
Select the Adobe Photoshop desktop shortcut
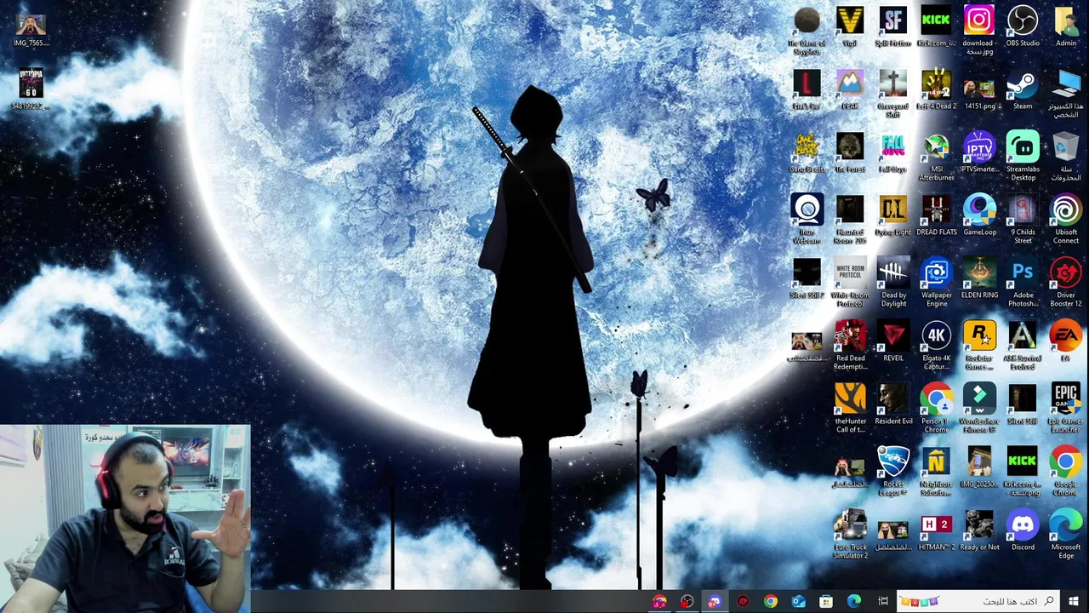(1023, 282)
